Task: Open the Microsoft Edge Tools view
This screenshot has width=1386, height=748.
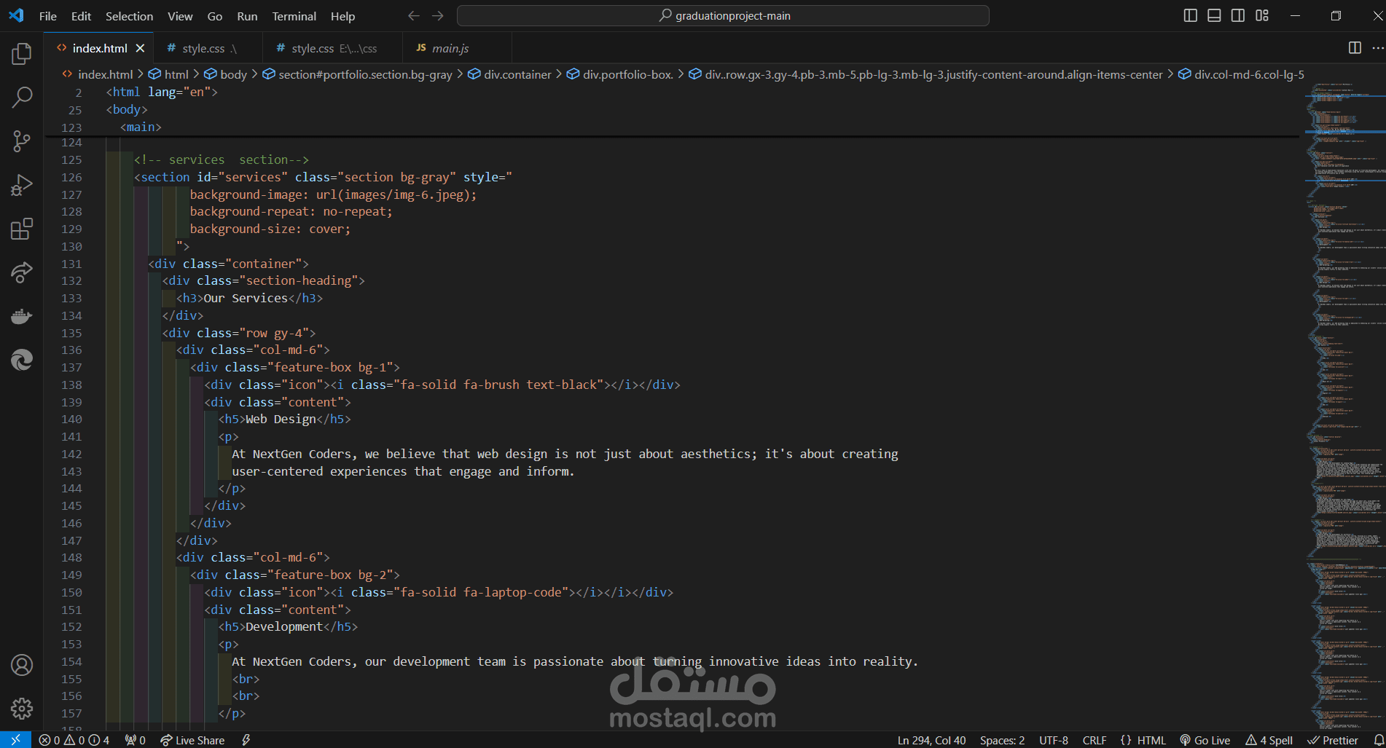Action: pos(22,360)
